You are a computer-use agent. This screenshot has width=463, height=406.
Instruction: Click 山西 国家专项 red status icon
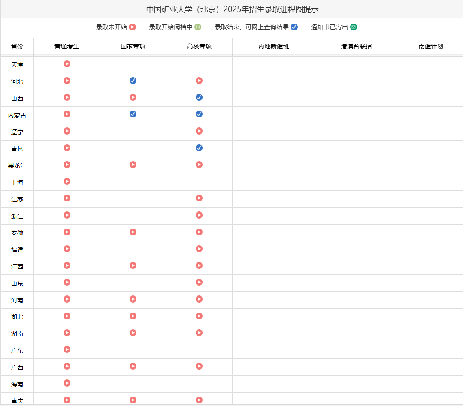(133, 97)
